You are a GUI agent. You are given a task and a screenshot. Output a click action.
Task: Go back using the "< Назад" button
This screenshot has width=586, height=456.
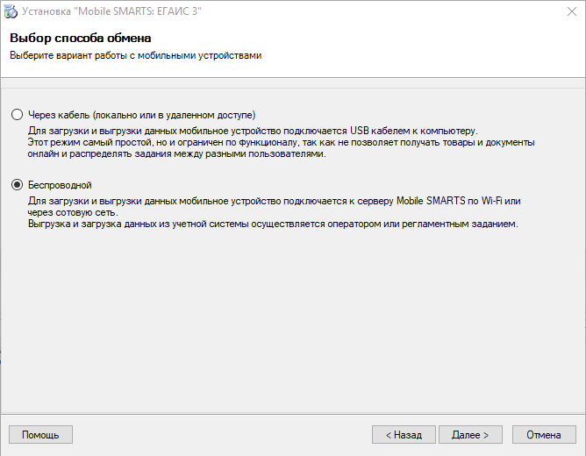tap(404, 435)
